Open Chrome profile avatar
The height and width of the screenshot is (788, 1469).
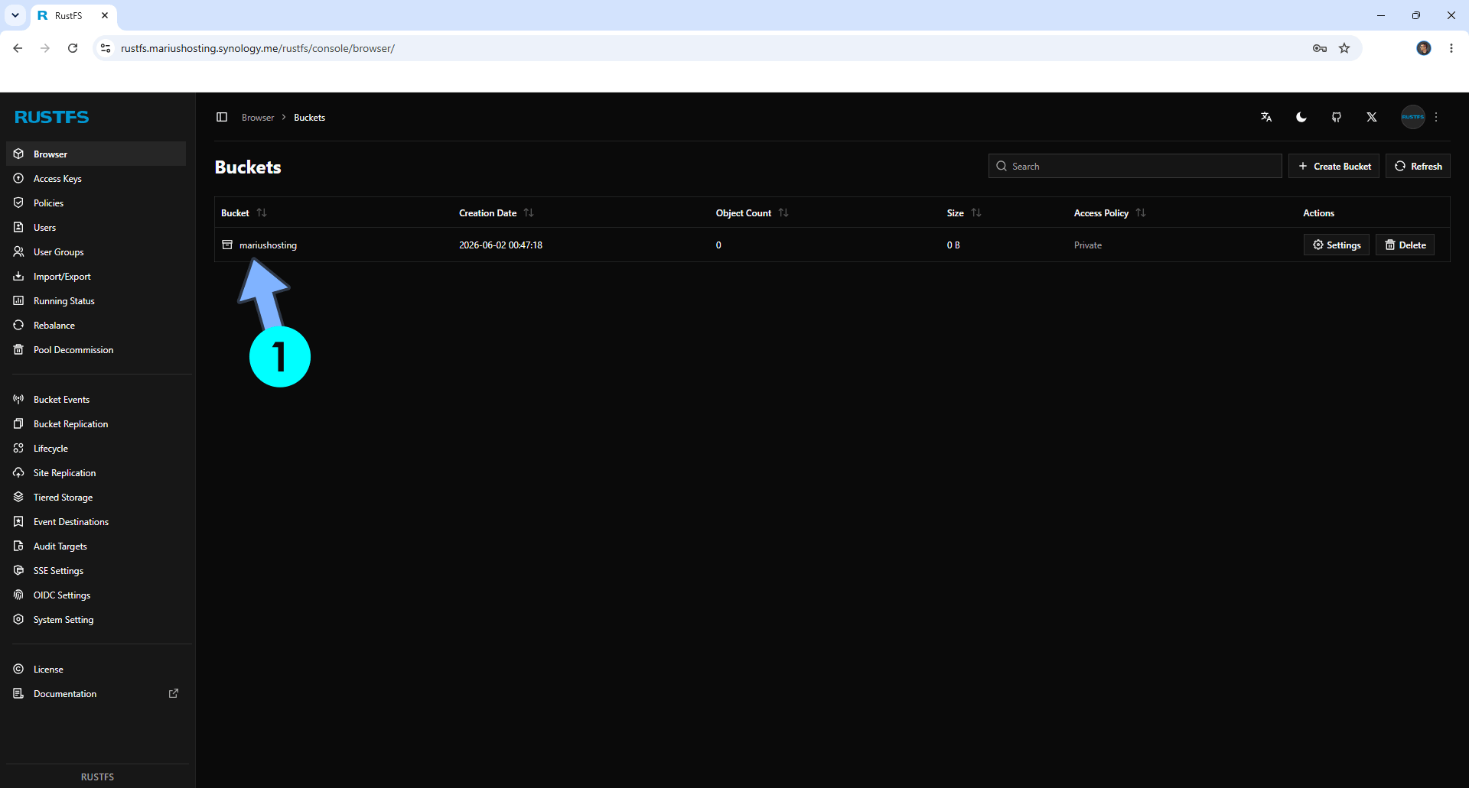[x=1423, y=48]
